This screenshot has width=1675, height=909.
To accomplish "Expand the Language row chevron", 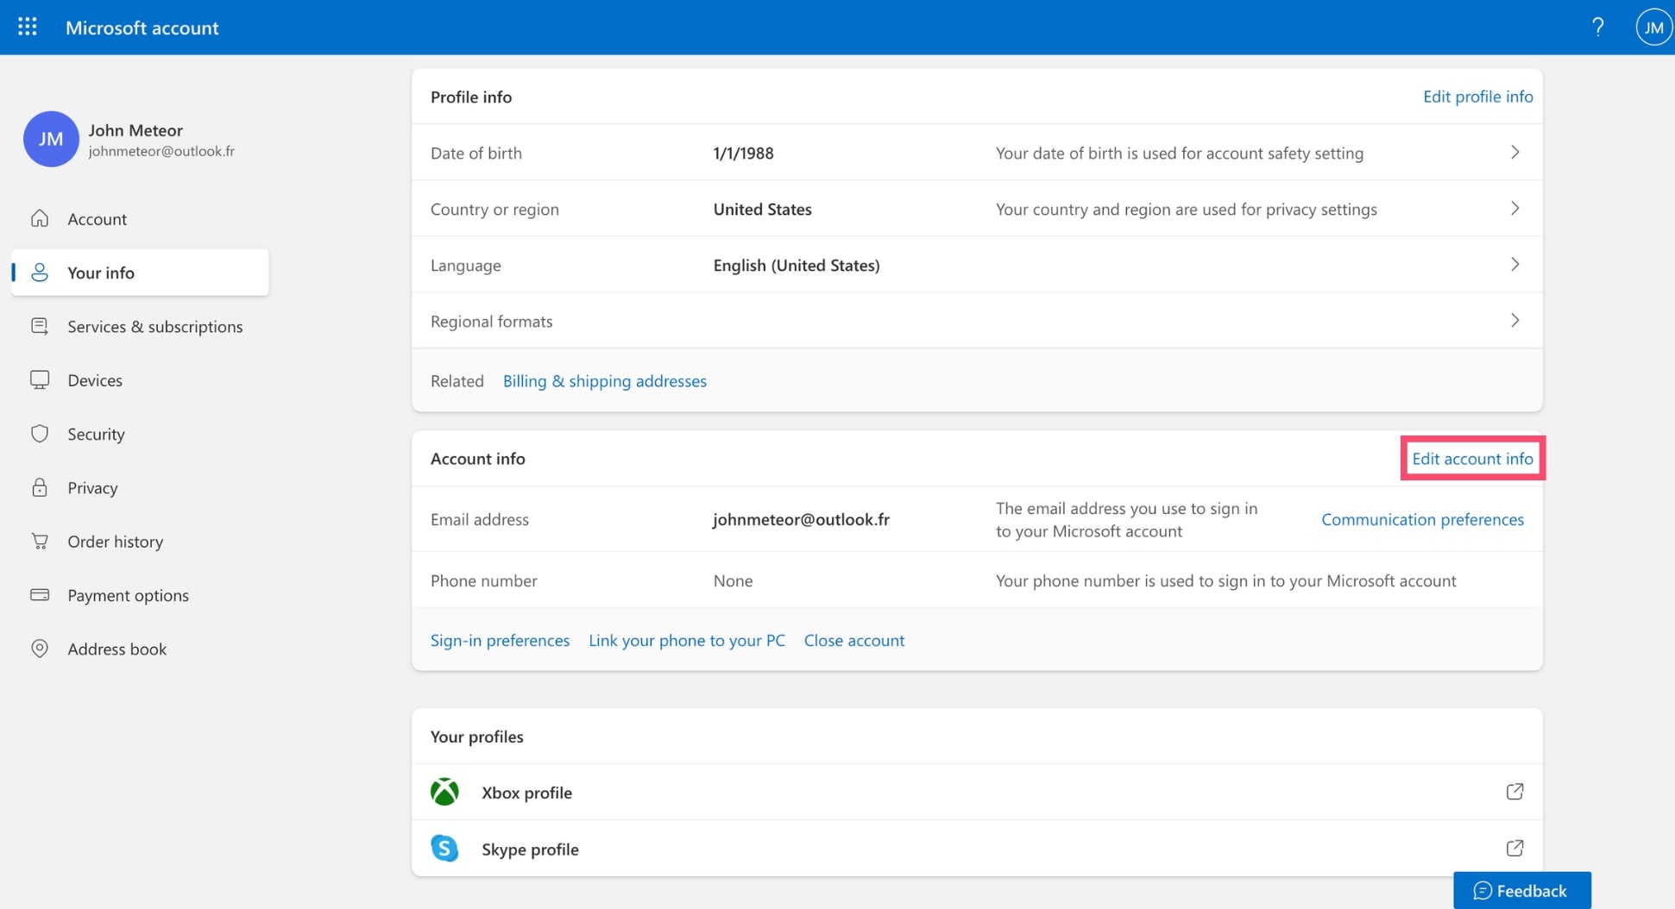I will 1514,265.
